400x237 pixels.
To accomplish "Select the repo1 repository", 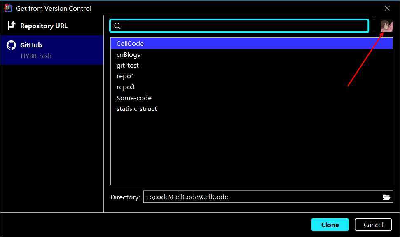I will (x=252, y=76).
